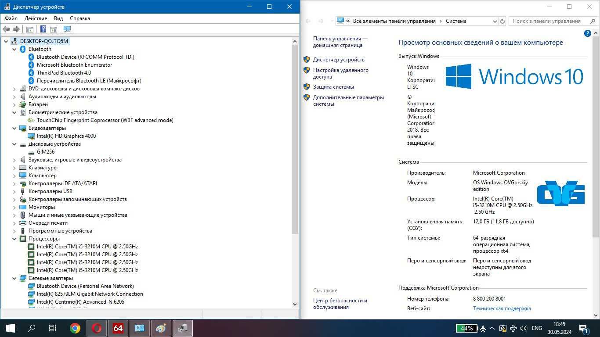Expand Звуковые, игровые и видеоустройства

click(14, 160)
